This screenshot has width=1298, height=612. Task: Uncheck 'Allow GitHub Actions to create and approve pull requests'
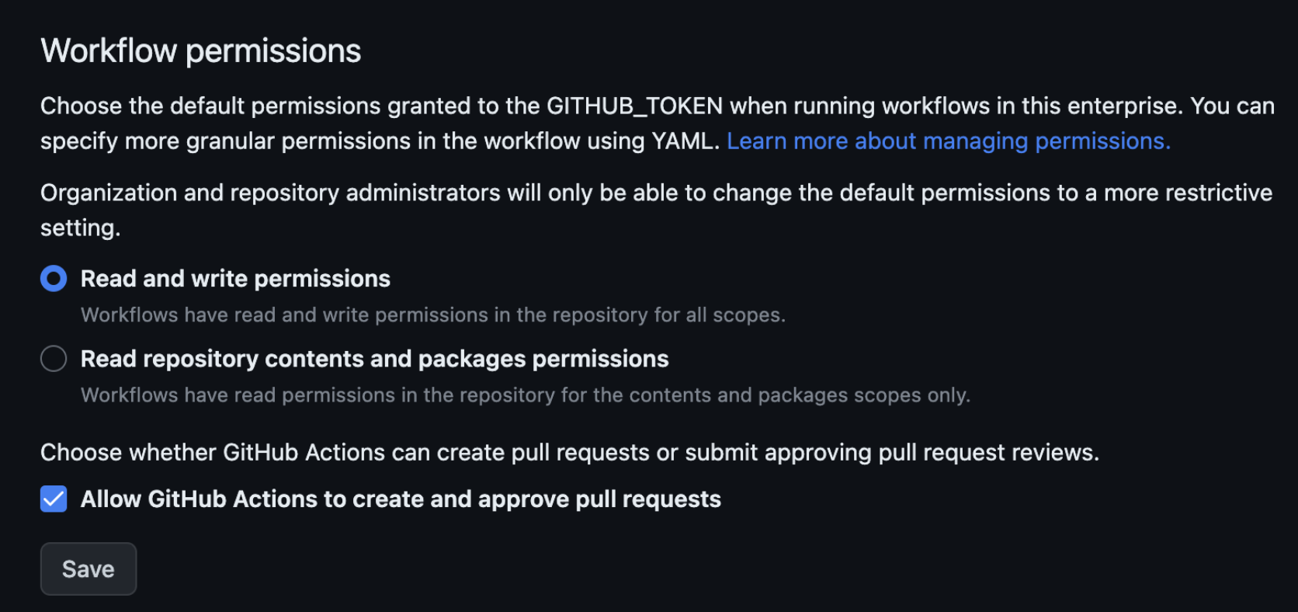click(x=54, y=499)
